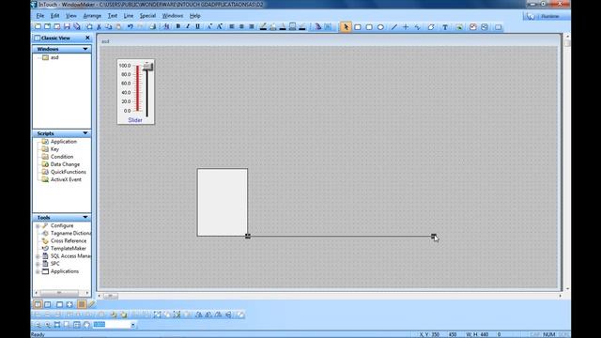Select Application scripts item
601x338 pixels.
[x=64, y=142]
